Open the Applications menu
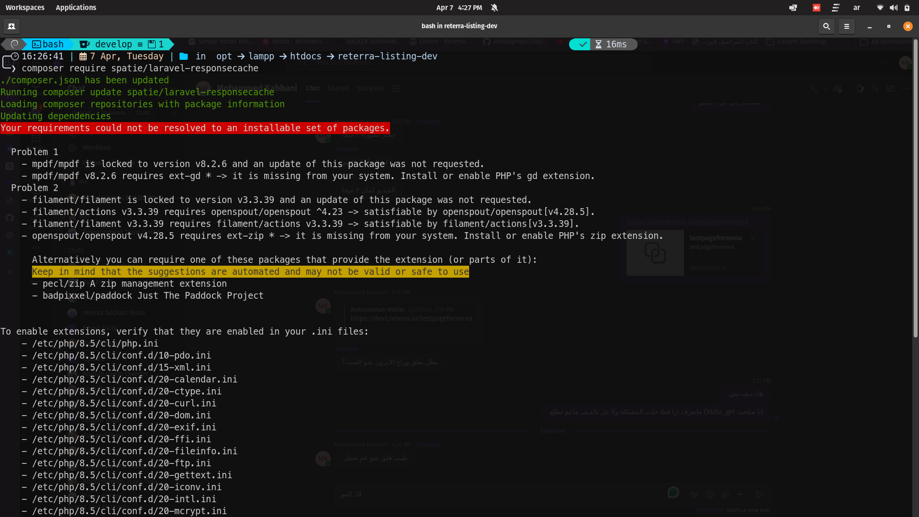Screen dimensions: 919x517 76,8
